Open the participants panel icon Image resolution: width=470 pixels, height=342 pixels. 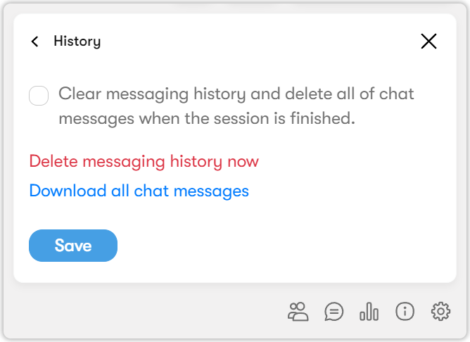298,311
